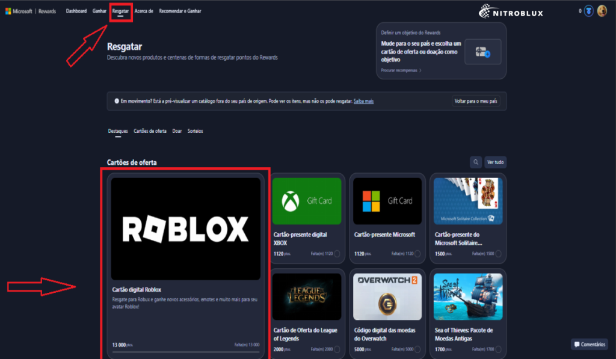Click Procurar recompensas link
This screenshot has width=616, height=359.
pos(401,70)
